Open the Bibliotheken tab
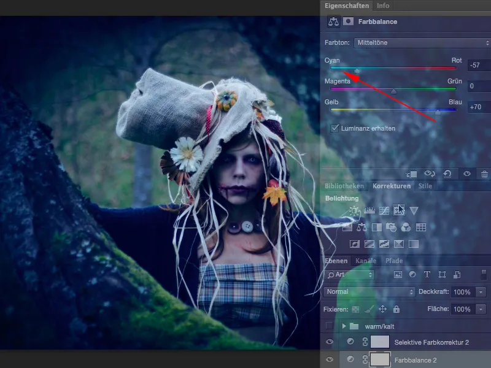This screenshot has width=491, height=368. 344,186
